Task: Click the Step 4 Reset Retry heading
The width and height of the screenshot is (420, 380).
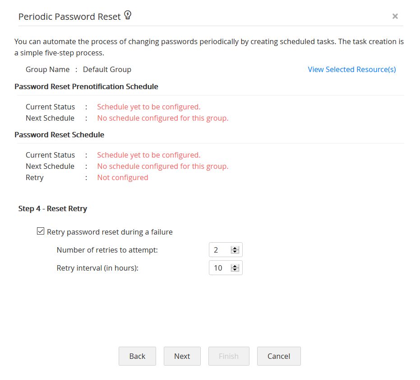Action: pos(53,208)
